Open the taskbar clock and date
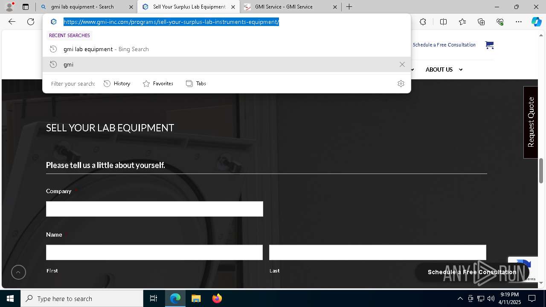546x307 pixels. point(510,298)
